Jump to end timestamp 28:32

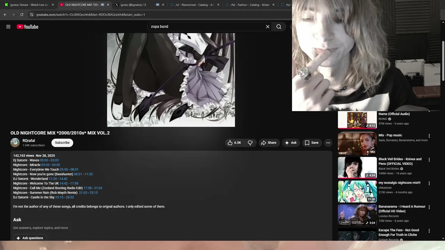click(70, 197)
